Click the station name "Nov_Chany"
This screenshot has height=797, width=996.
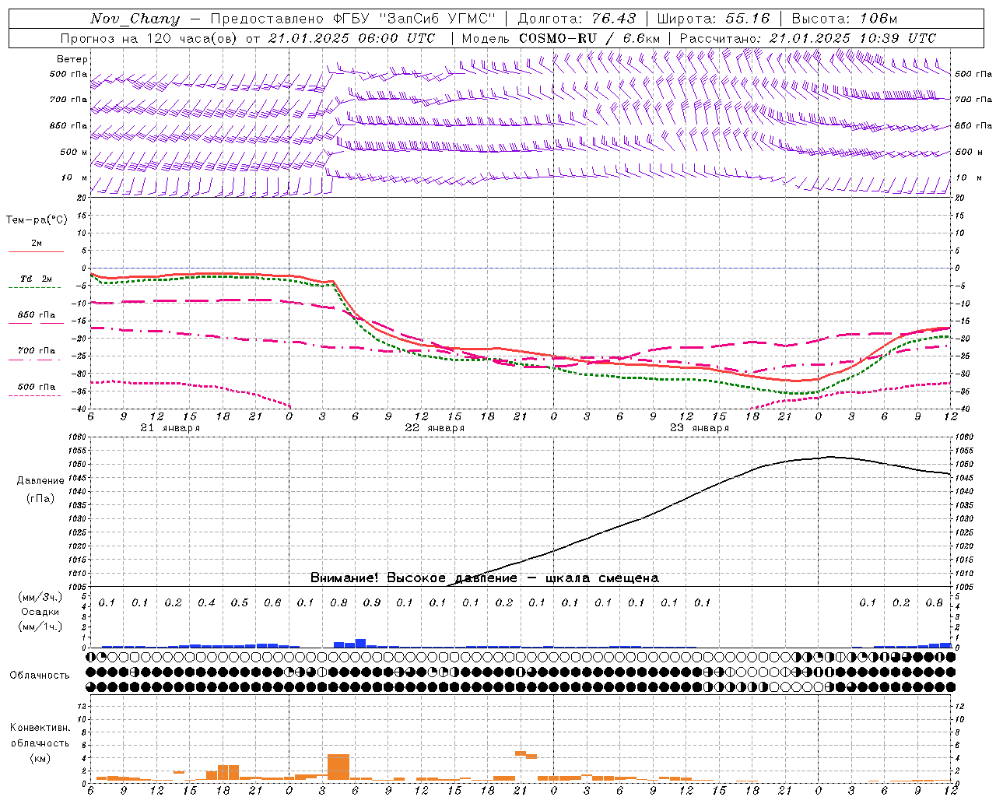tap(135, 19)
